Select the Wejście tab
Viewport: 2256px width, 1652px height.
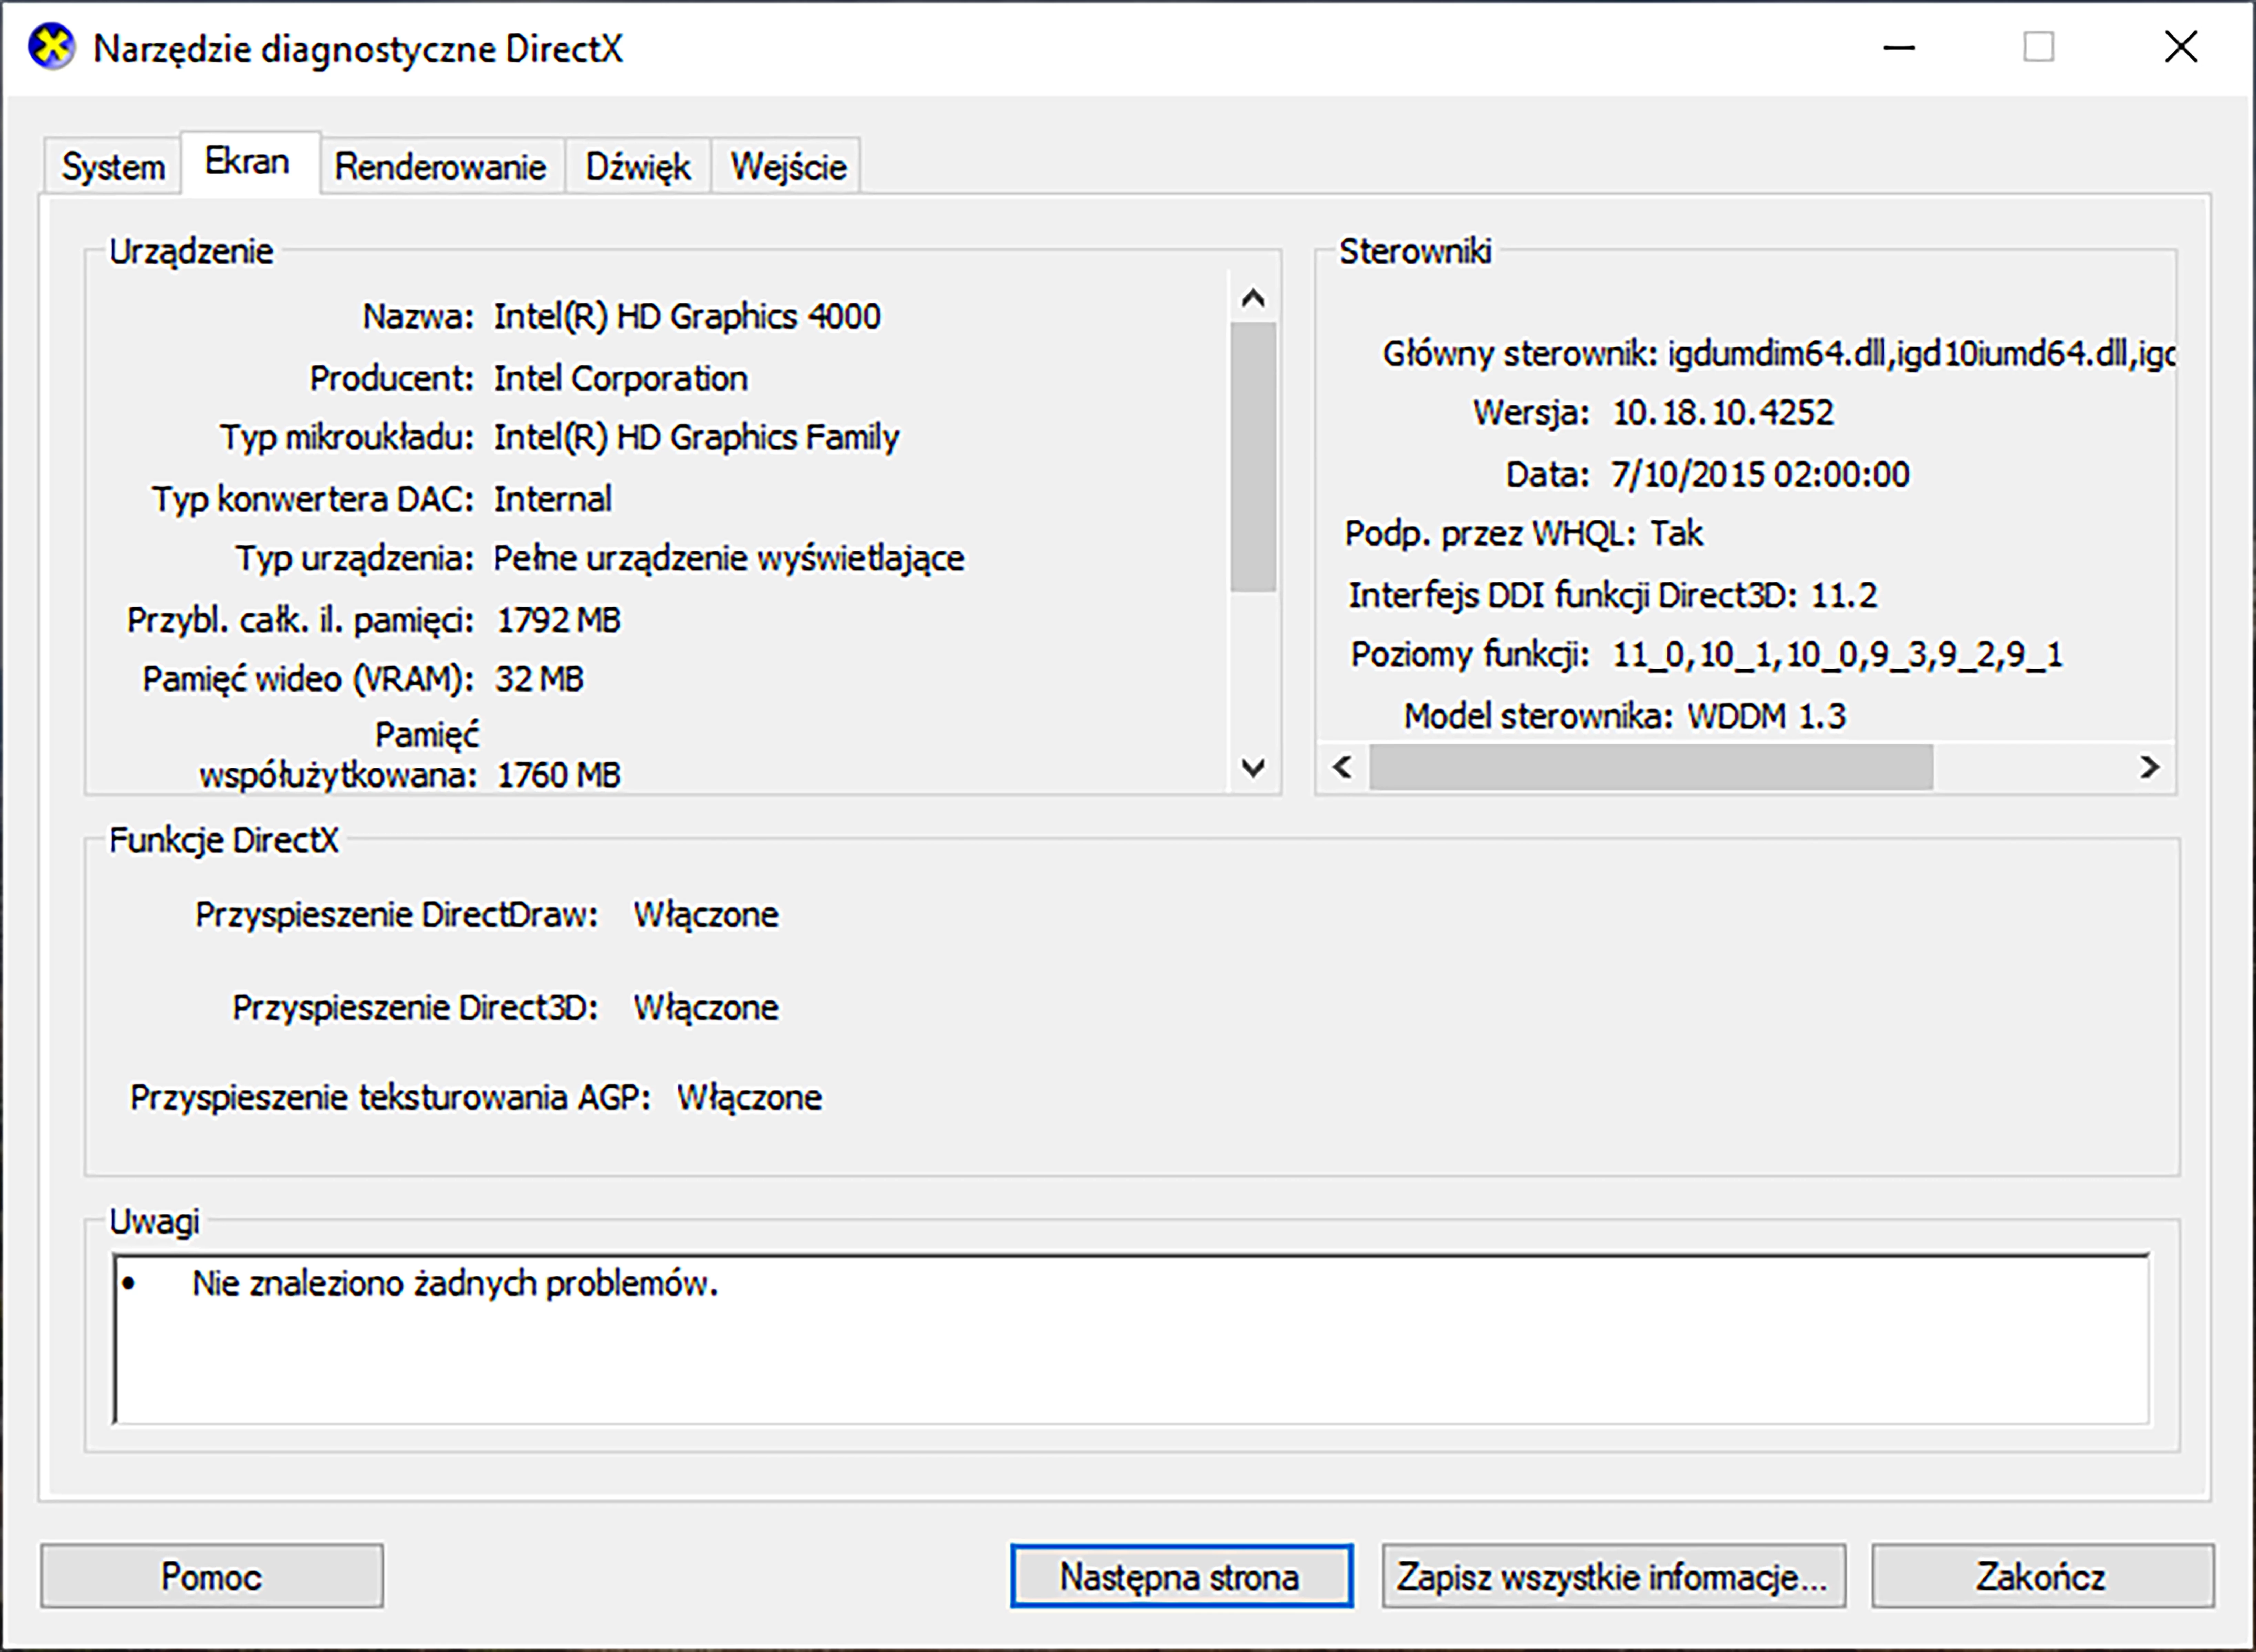coord(788,166)
